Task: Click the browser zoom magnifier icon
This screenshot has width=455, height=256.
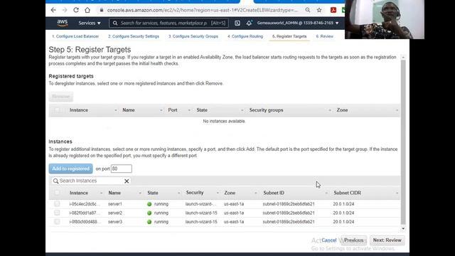Action: (308, 10)
